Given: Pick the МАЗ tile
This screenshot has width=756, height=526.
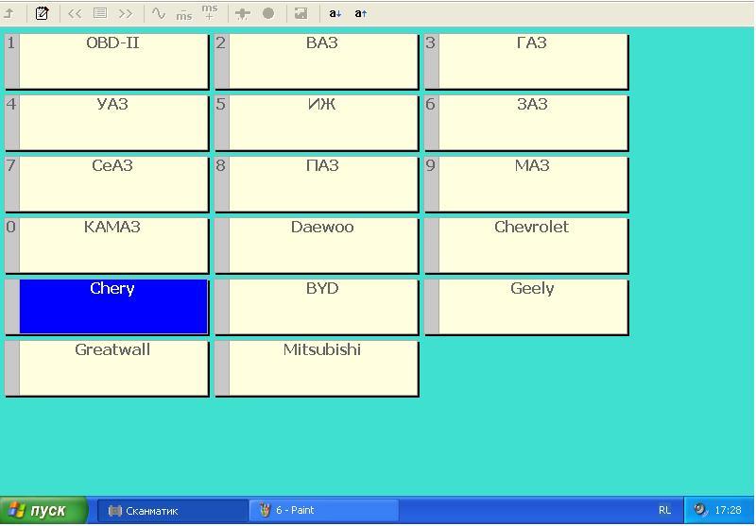Looking at the screenshot, I should tap(526, 184).
